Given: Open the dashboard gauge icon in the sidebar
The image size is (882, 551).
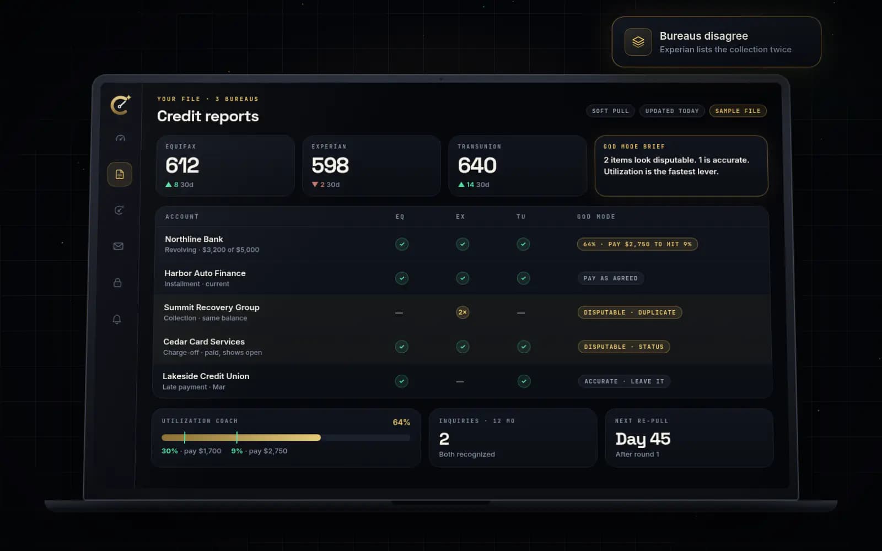Looking at the screenshot, I should point(120,138).
